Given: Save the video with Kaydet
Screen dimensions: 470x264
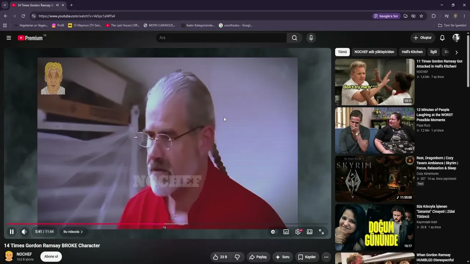Looking at the screenshot, I should click(x=307, y=257).
